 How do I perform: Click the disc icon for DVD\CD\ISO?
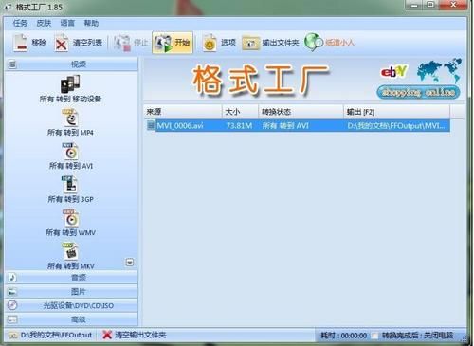point(12,305)
